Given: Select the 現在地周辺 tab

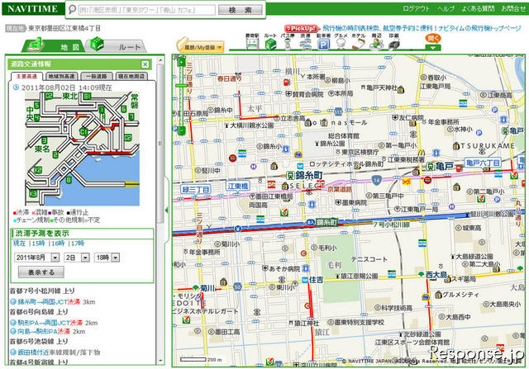Looking at the screenshot, I should [131, 76].
